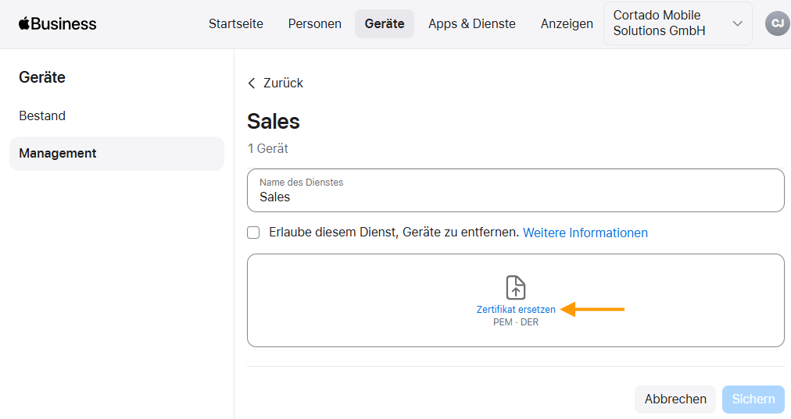The height and width of the screenshot is (419, 791).
Task: Click the 'Sales' page heading
Action: [274, 122]
